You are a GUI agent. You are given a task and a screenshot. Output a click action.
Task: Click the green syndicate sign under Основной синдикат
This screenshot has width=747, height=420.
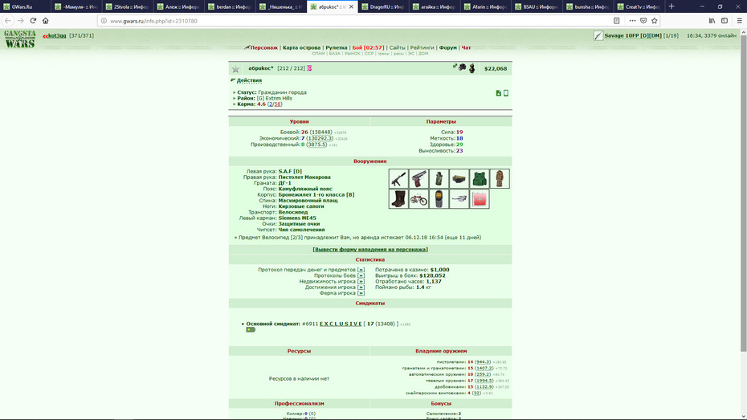[x=251, y=329]
